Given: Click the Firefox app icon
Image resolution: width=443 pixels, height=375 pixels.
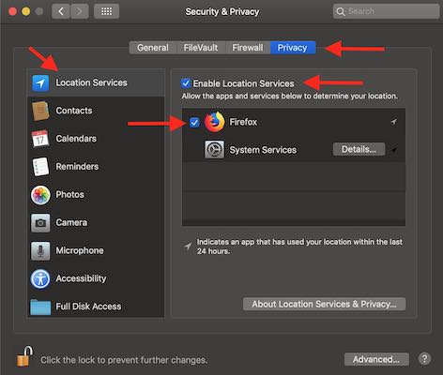Looking at the screenshot, I should [215, 122].
